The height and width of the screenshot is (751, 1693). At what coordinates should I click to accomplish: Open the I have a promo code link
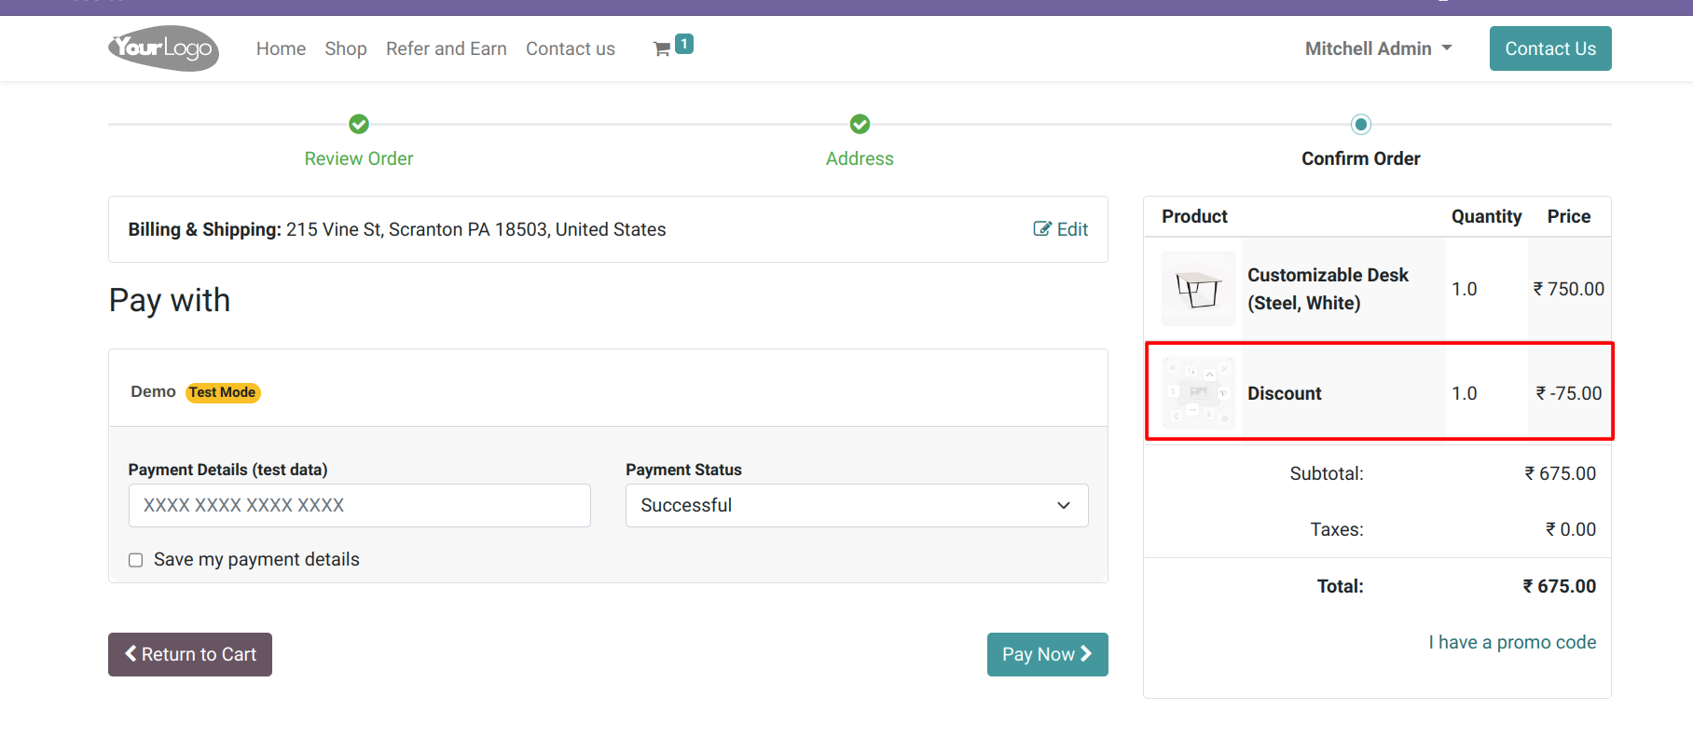[1512, 642]
